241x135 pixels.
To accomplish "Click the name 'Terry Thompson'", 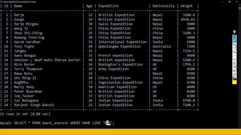I will tap(28, 69).
